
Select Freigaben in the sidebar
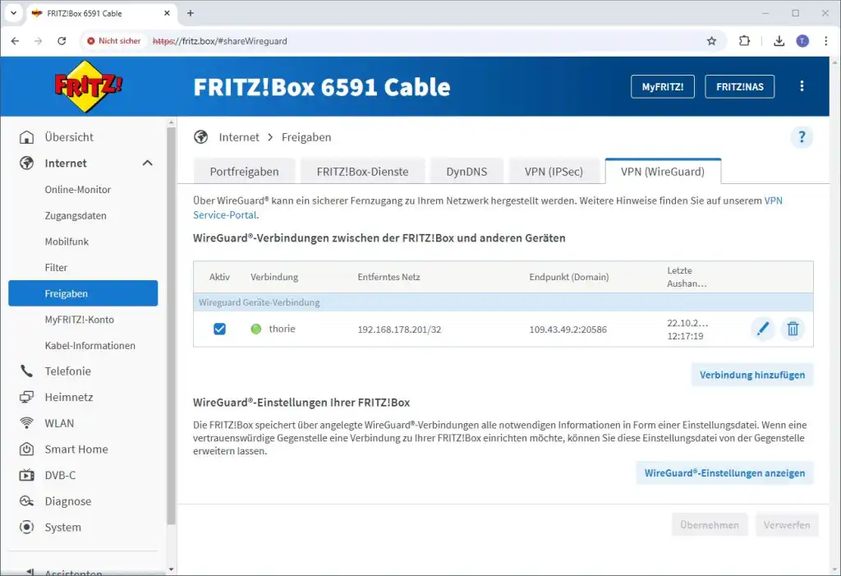[83, 293]
